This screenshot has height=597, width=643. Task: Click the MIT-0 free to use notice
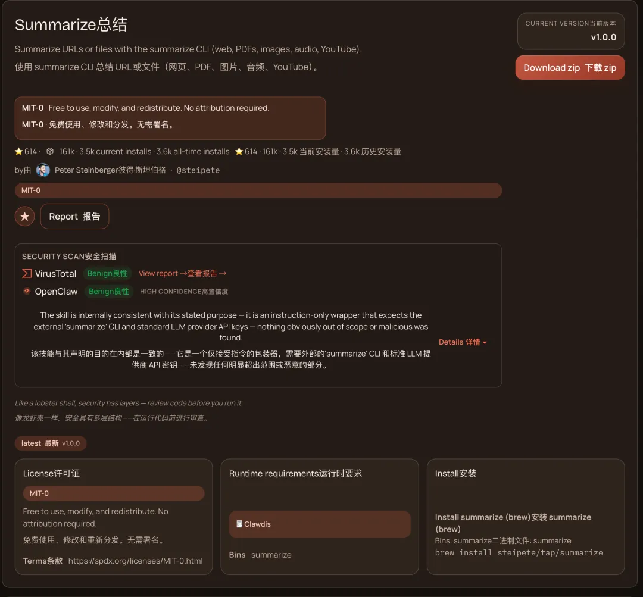(x=170, y=118)
